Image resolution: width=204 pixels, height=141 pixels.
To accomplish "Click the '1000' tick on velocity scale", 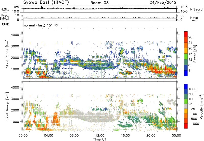I will [x=192, y=89].
